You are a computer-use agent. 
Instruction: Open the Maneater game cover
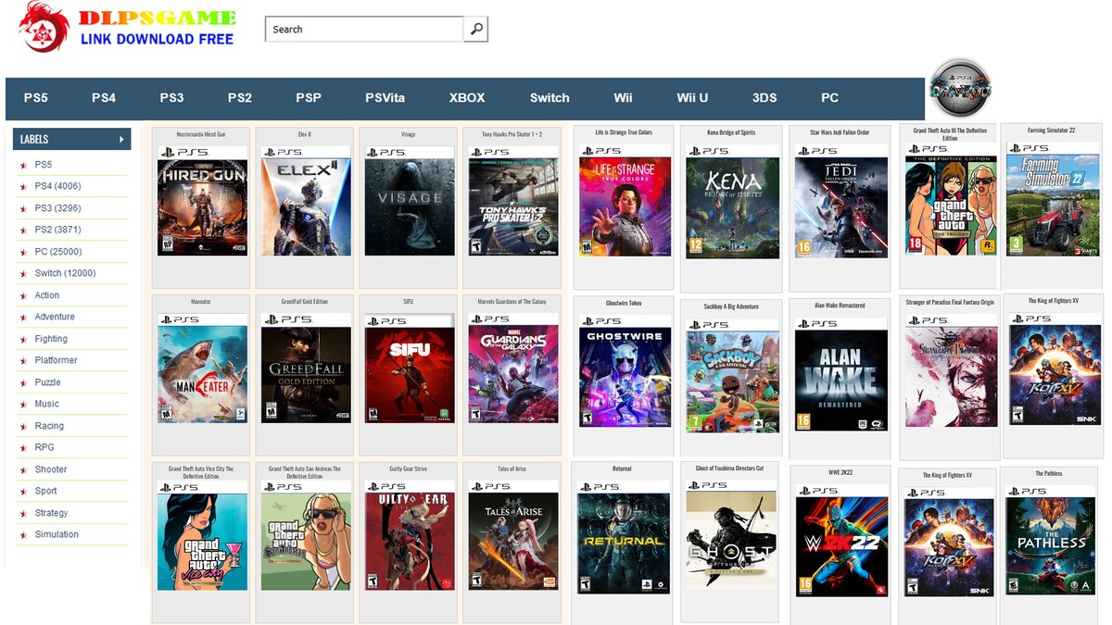pos(202,368)
